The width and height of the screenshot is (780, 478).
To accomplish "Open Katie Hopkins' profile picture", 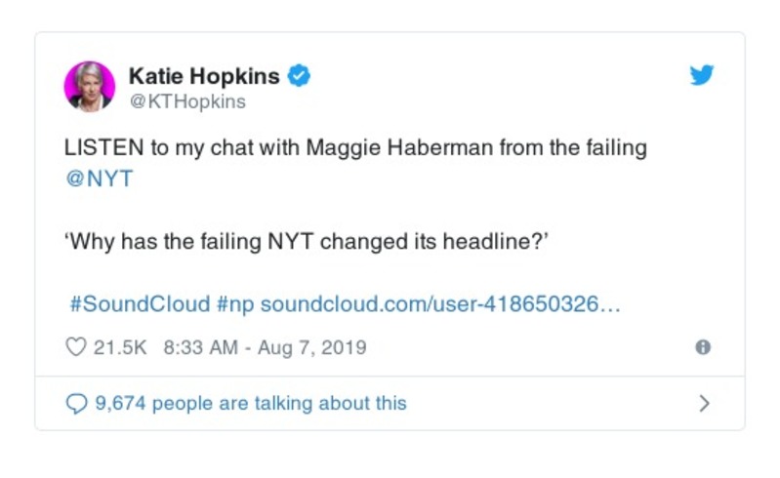I will (x=90, y=87).
